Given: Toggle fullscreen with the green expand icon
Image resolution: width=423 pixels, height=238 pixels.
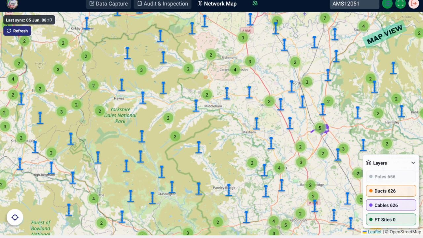Looking at the screenshot, I should [401, 4].
